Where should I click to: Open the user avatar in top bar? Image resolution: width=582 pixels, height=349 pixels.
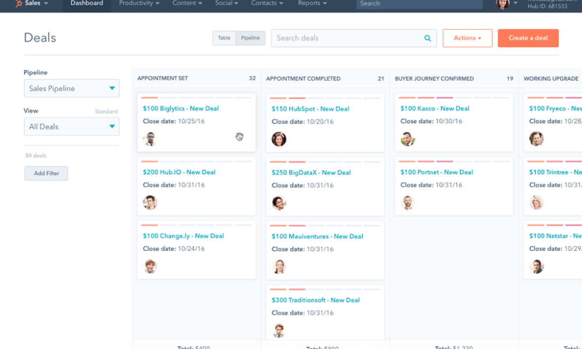coord(503,3)
